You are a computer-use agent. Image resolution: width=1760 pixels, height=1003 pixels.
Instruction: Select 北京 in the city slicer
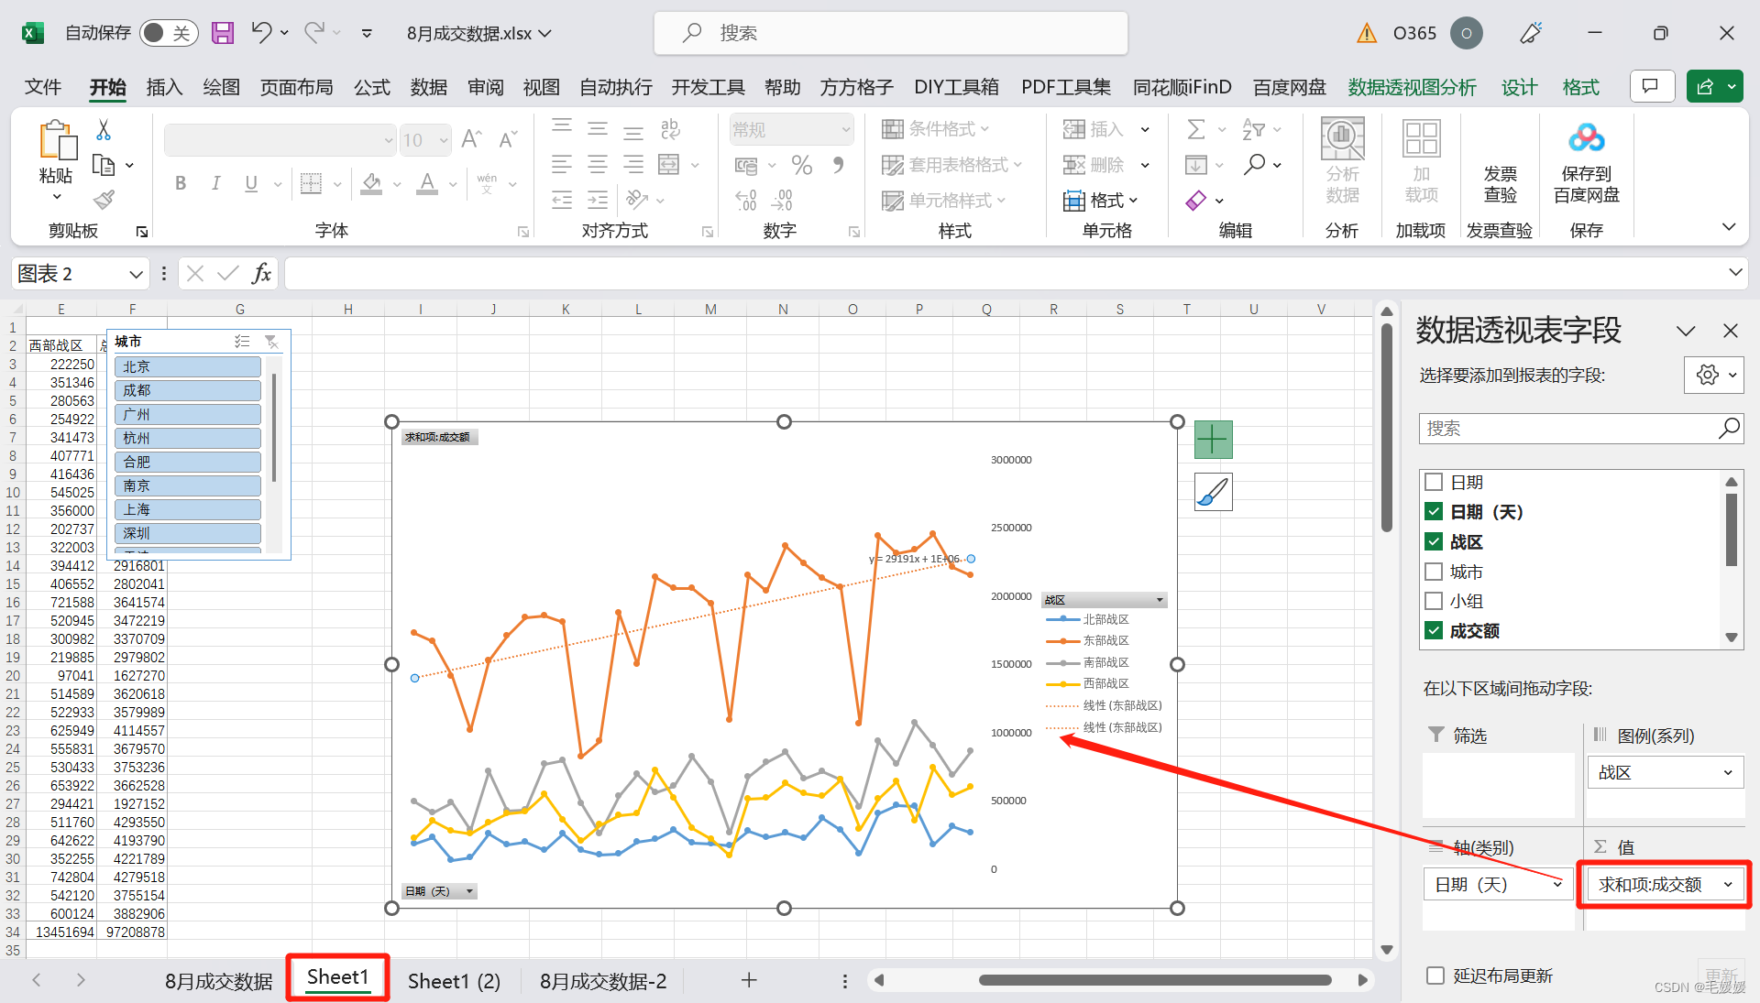[187, 366]
